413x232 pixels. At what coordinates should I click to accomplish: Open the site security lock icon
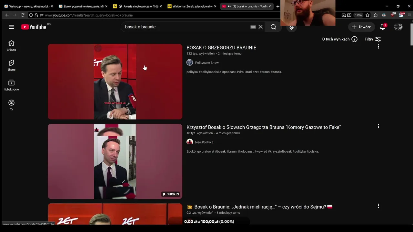36,15
